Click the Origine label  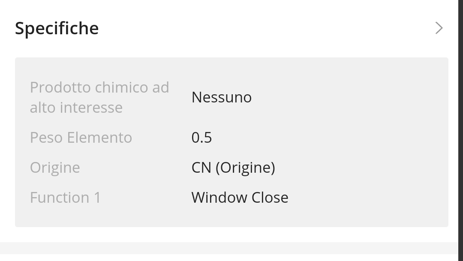tap(55, 168)
